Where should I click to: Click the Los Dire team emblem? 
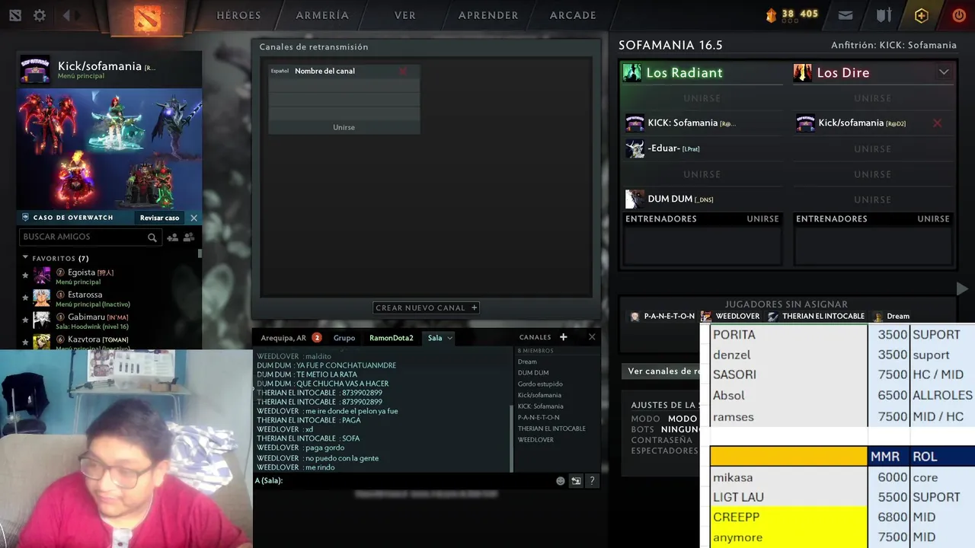click(x=802, y=72)
